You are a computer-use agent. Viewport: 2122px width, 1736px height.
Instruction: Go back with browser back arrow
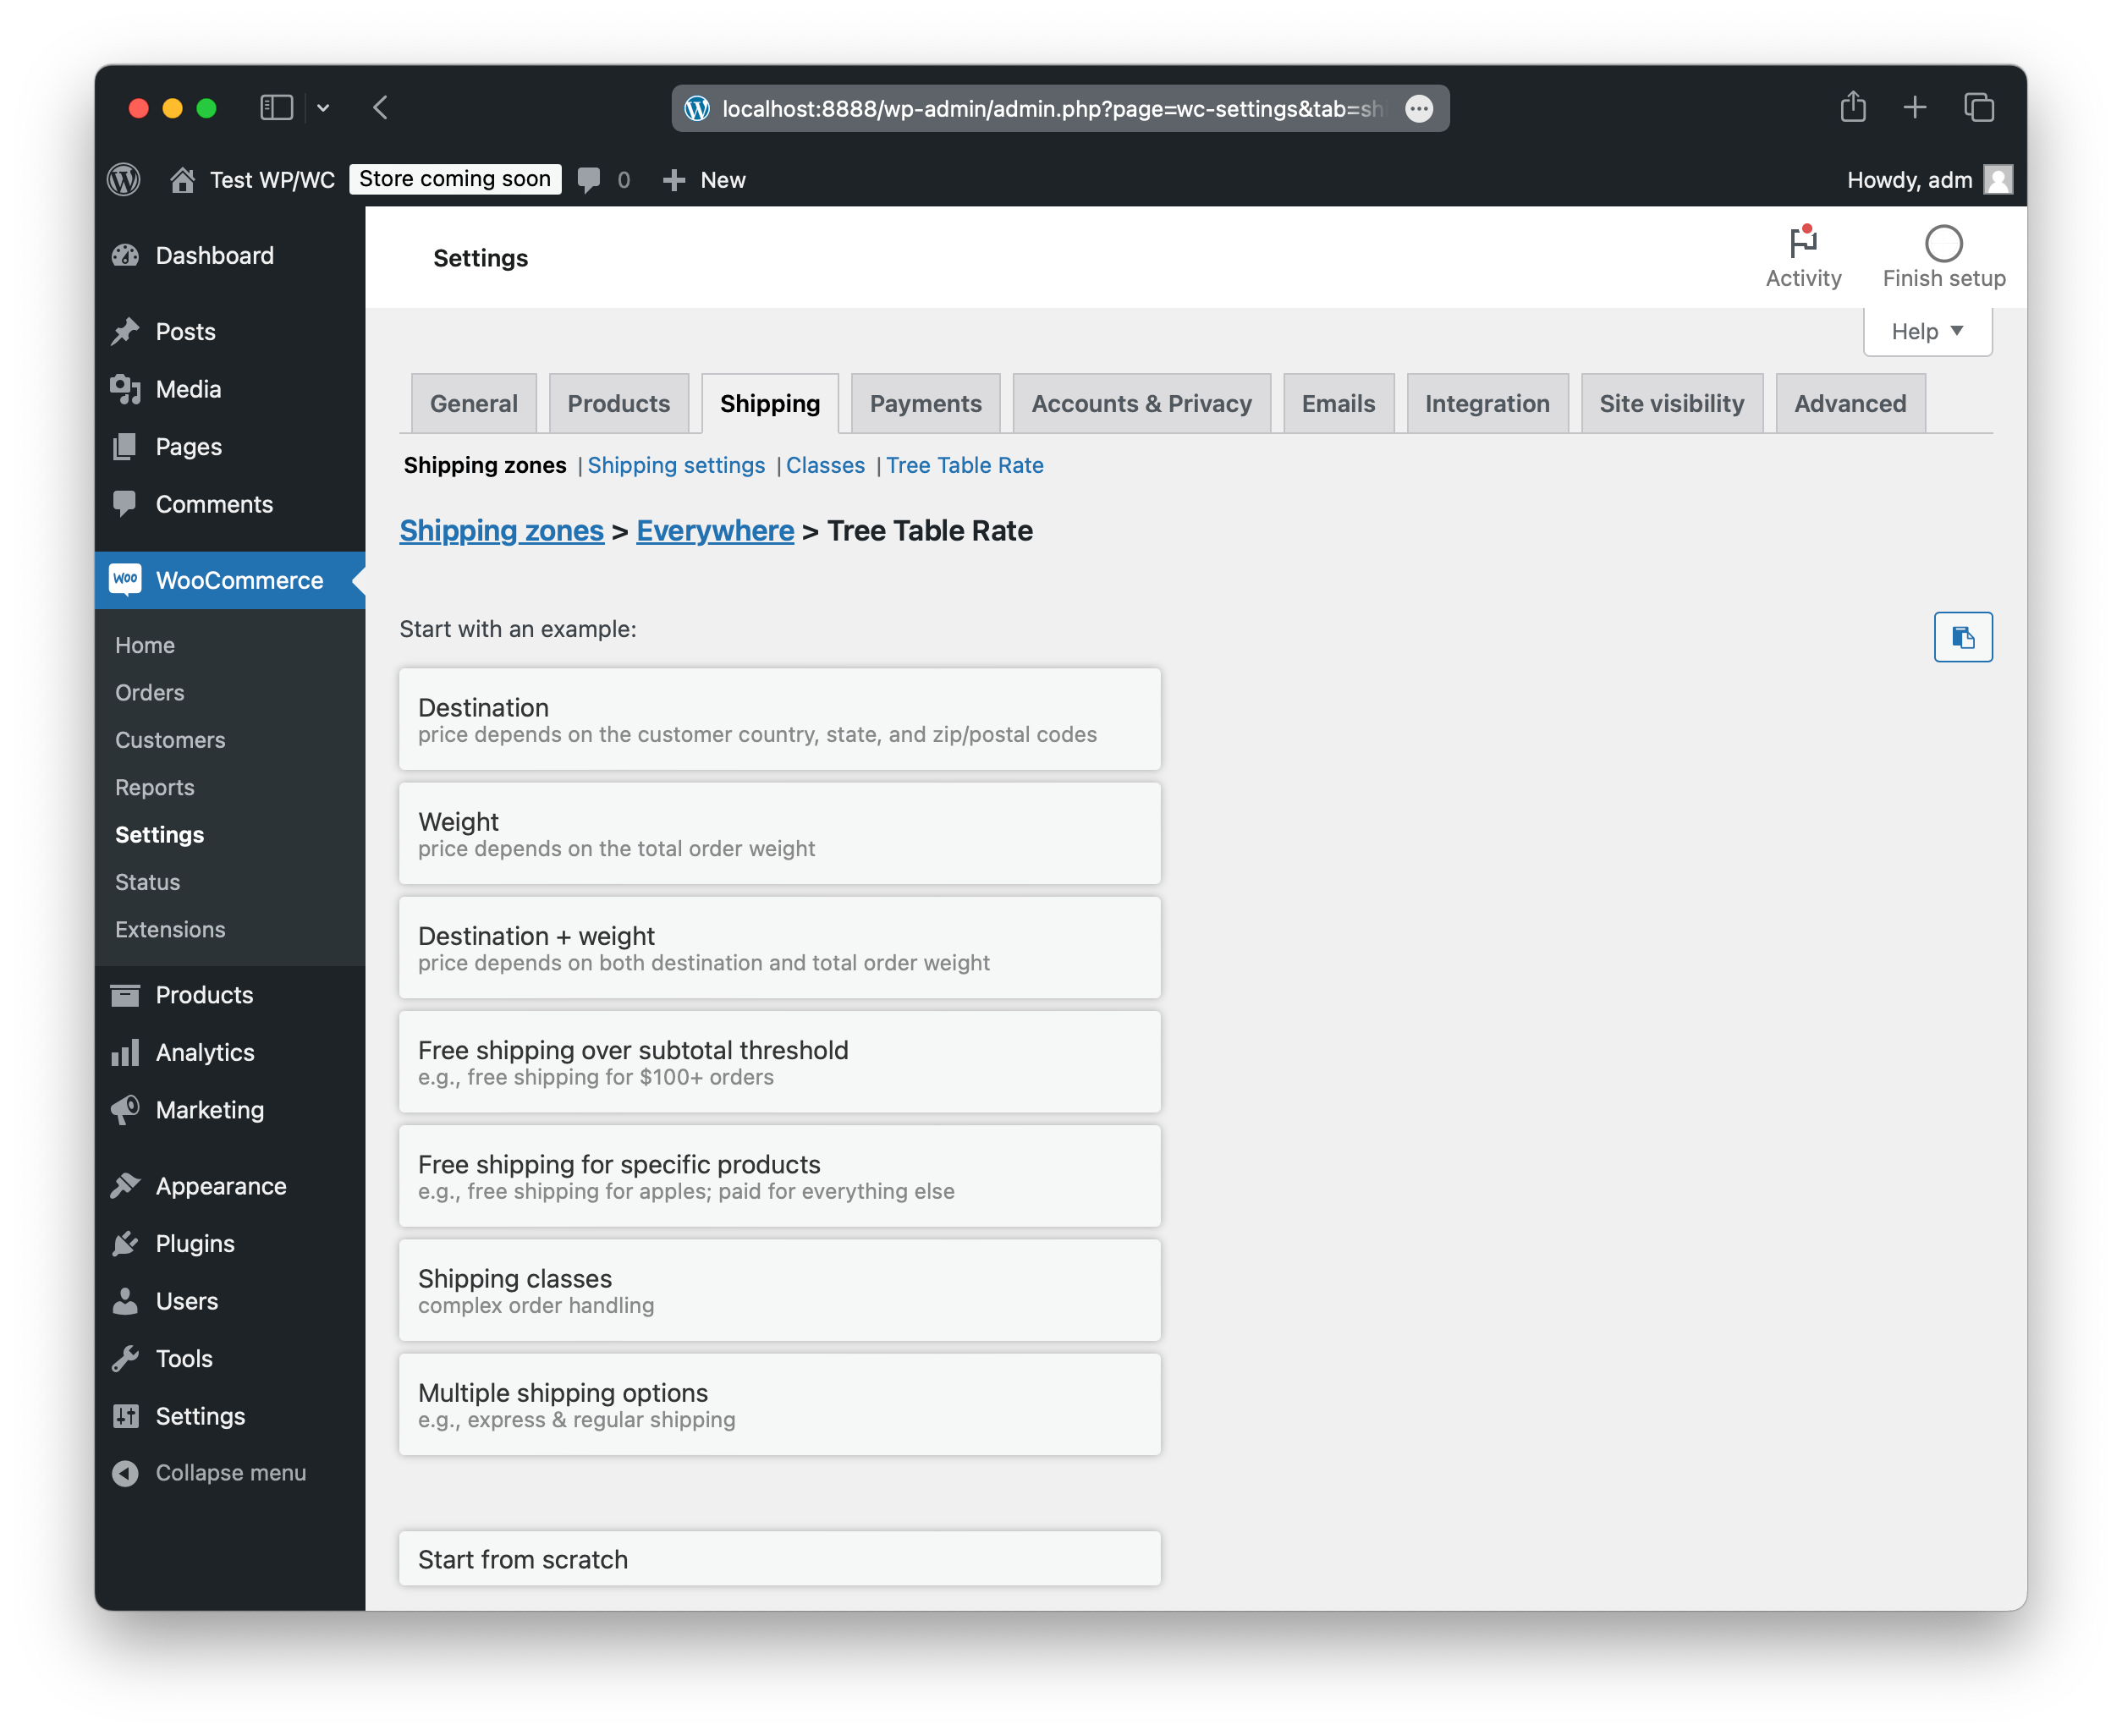click(x=381, y=107)
